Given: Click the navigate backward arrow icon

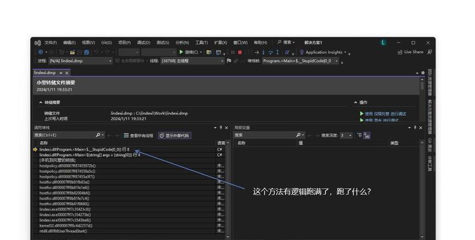Looking at the screenshot, I should (40, 52).
